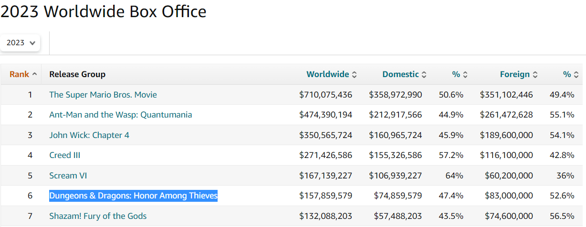The width and height of the screenshot is (586, 227).
Task: Select foreign value $189,600,000
Action: point(506,135)
